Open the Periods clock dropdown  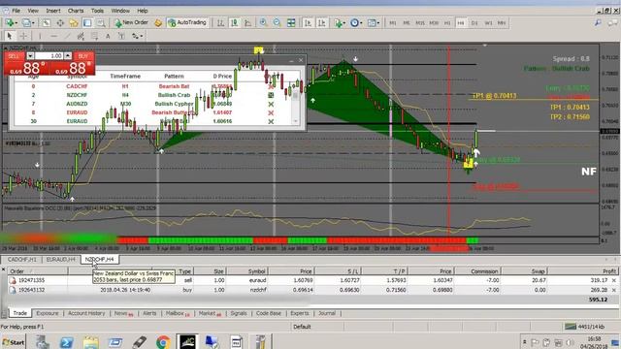point(356,23)
